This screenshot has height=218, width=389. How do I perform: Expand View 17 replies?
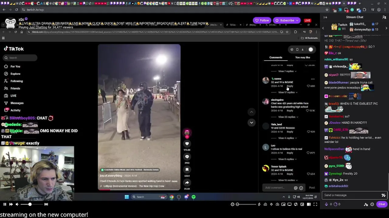click(x=288, y=92)
